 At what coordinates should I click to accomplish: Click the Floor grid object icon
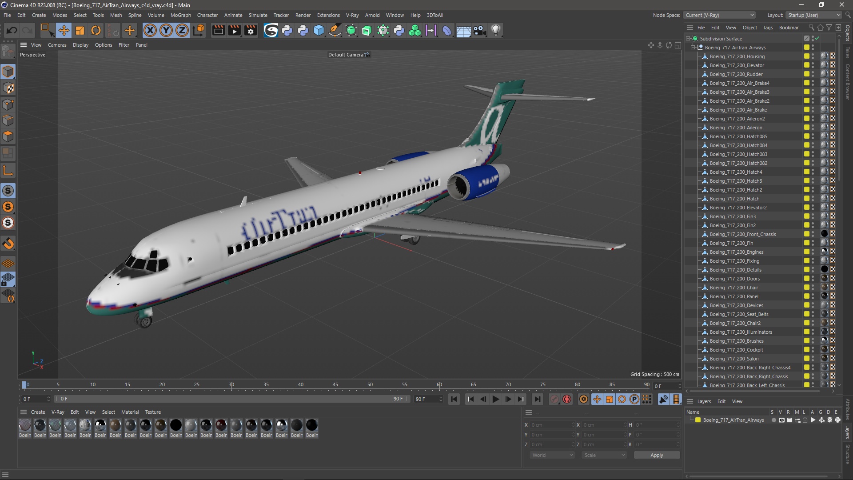463,30
